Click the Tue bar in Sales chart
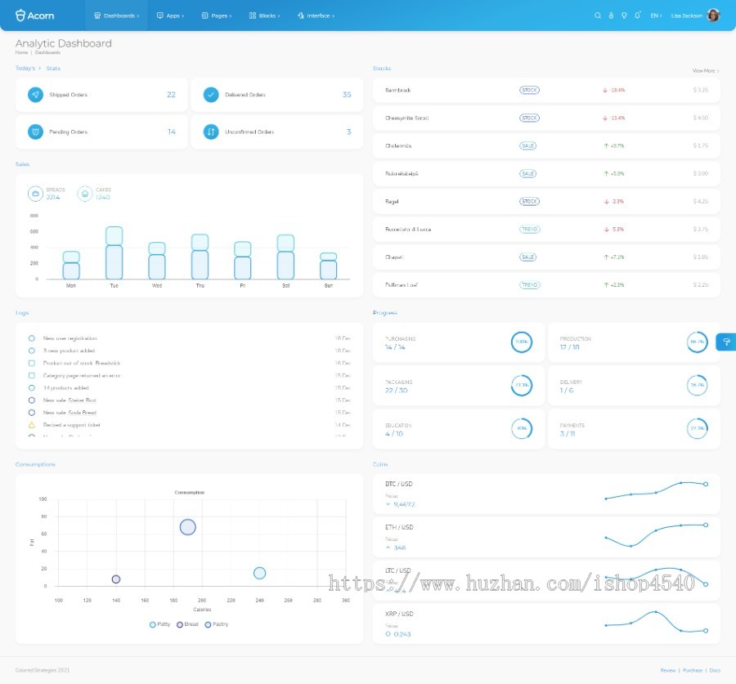736x684 pixels. [114, 253]
